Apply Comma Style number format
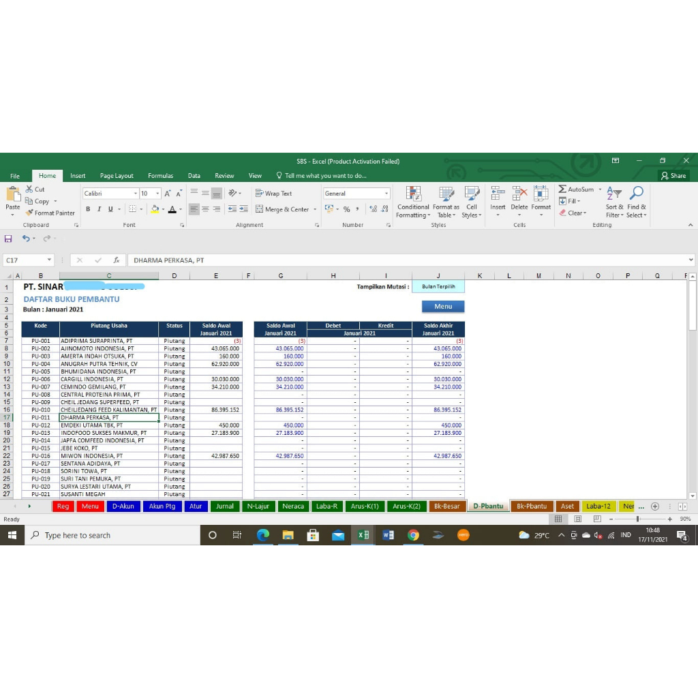 [357, 209]
